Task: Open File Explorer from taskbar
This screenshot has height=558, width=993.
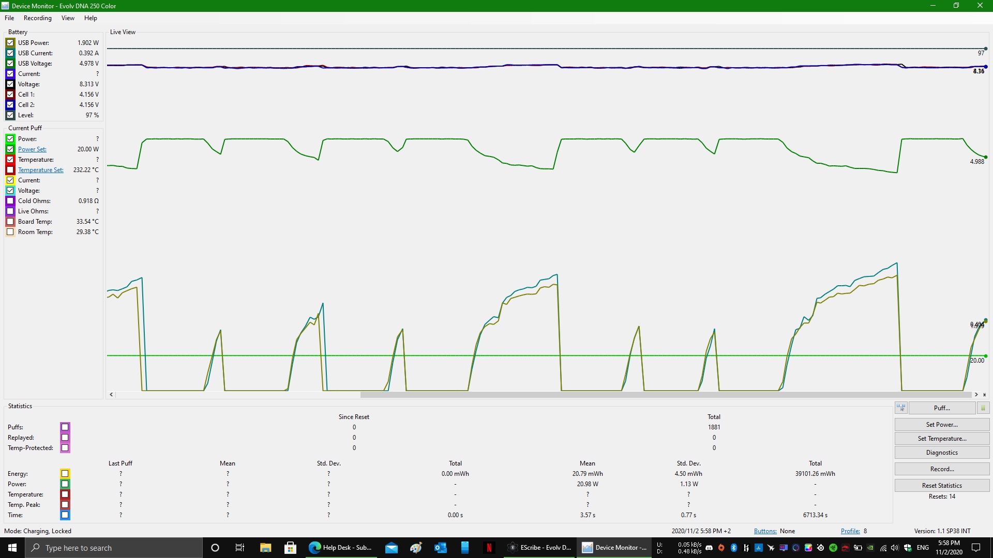Action: coord(265,548)
